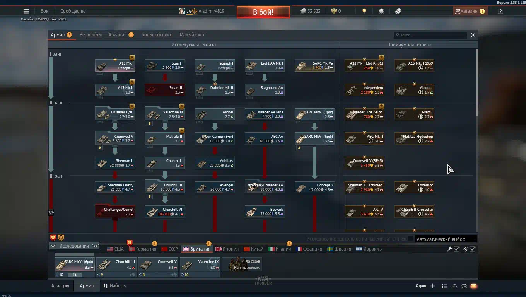The height and width of the screenshot is (297, 526).
Task: Open the Store menu
Action: (x=470, y=11)
